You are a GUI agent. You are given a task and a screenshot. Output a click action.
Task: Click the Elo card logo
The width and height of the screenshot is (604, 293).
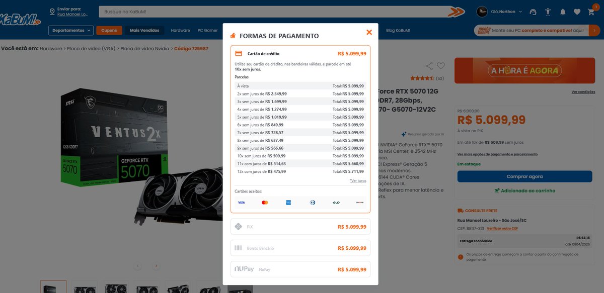tap(336, 202)
